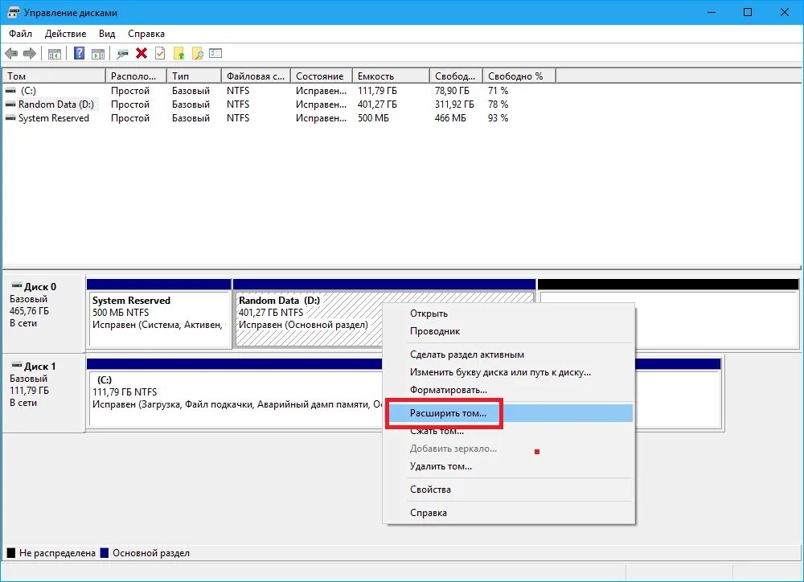This screenshot has width=804, height=582.
Task: Open Свойства from the context menu
Action: point(509,490)
